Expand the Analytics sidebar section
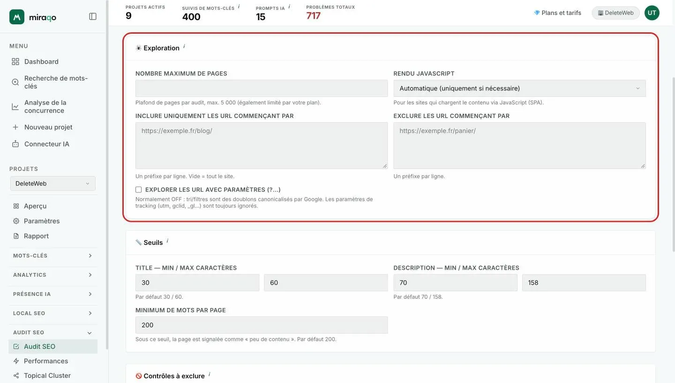 point(52,275)
